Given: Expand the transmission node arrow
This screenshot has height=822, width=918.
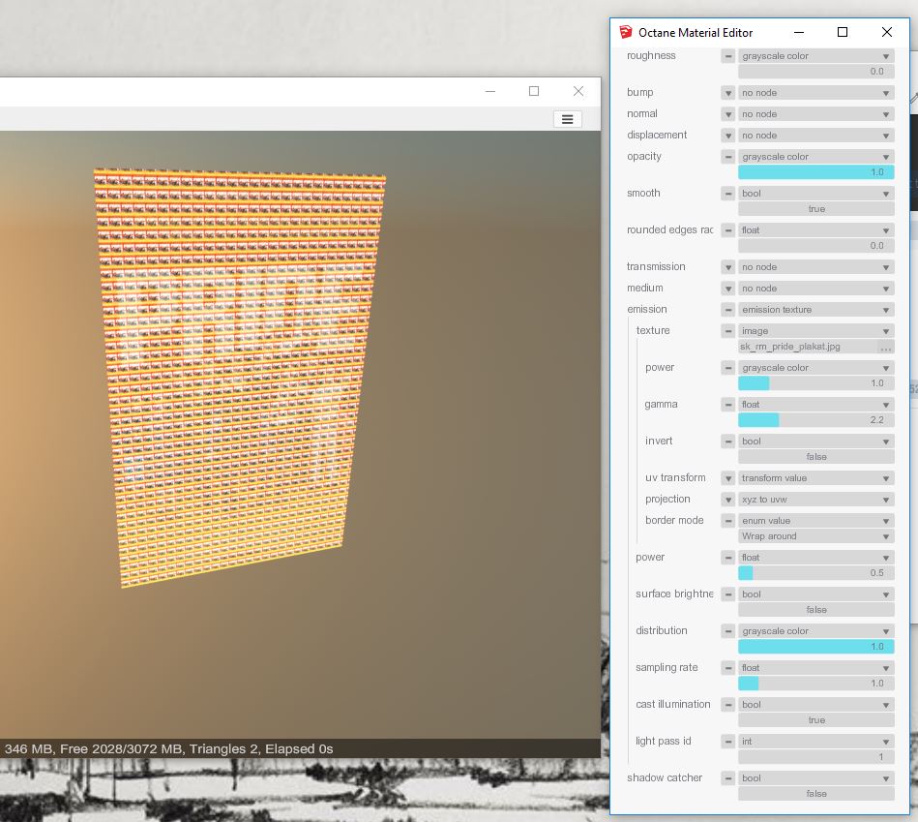Looking at the screenshot, I should (727, 267).
